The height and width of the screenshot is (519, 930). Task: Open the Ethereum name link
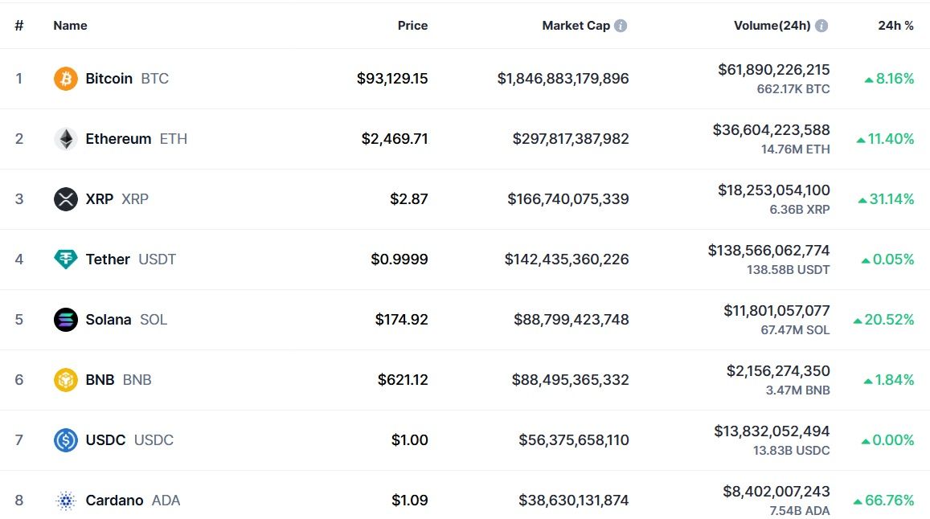[x=118, y=139]
